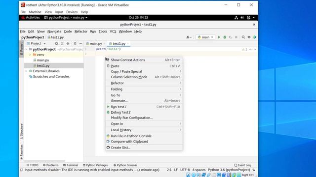Open the user account icon dropdown in the toolbar
The height and width of the screenshot is (177, 316).
[189, 37]
